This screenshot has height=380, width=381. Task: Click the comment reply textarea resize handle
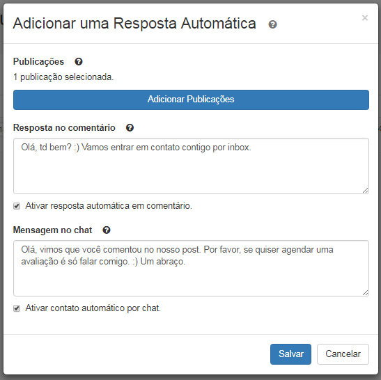pos(365,191)
